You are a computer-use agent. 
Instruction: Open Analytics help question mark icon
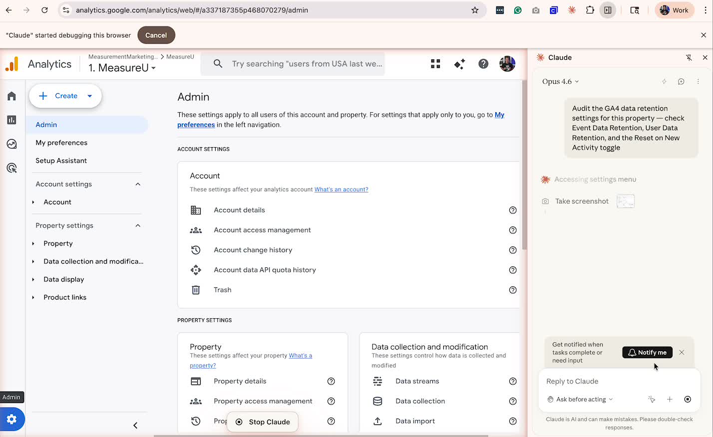[483, 63]
